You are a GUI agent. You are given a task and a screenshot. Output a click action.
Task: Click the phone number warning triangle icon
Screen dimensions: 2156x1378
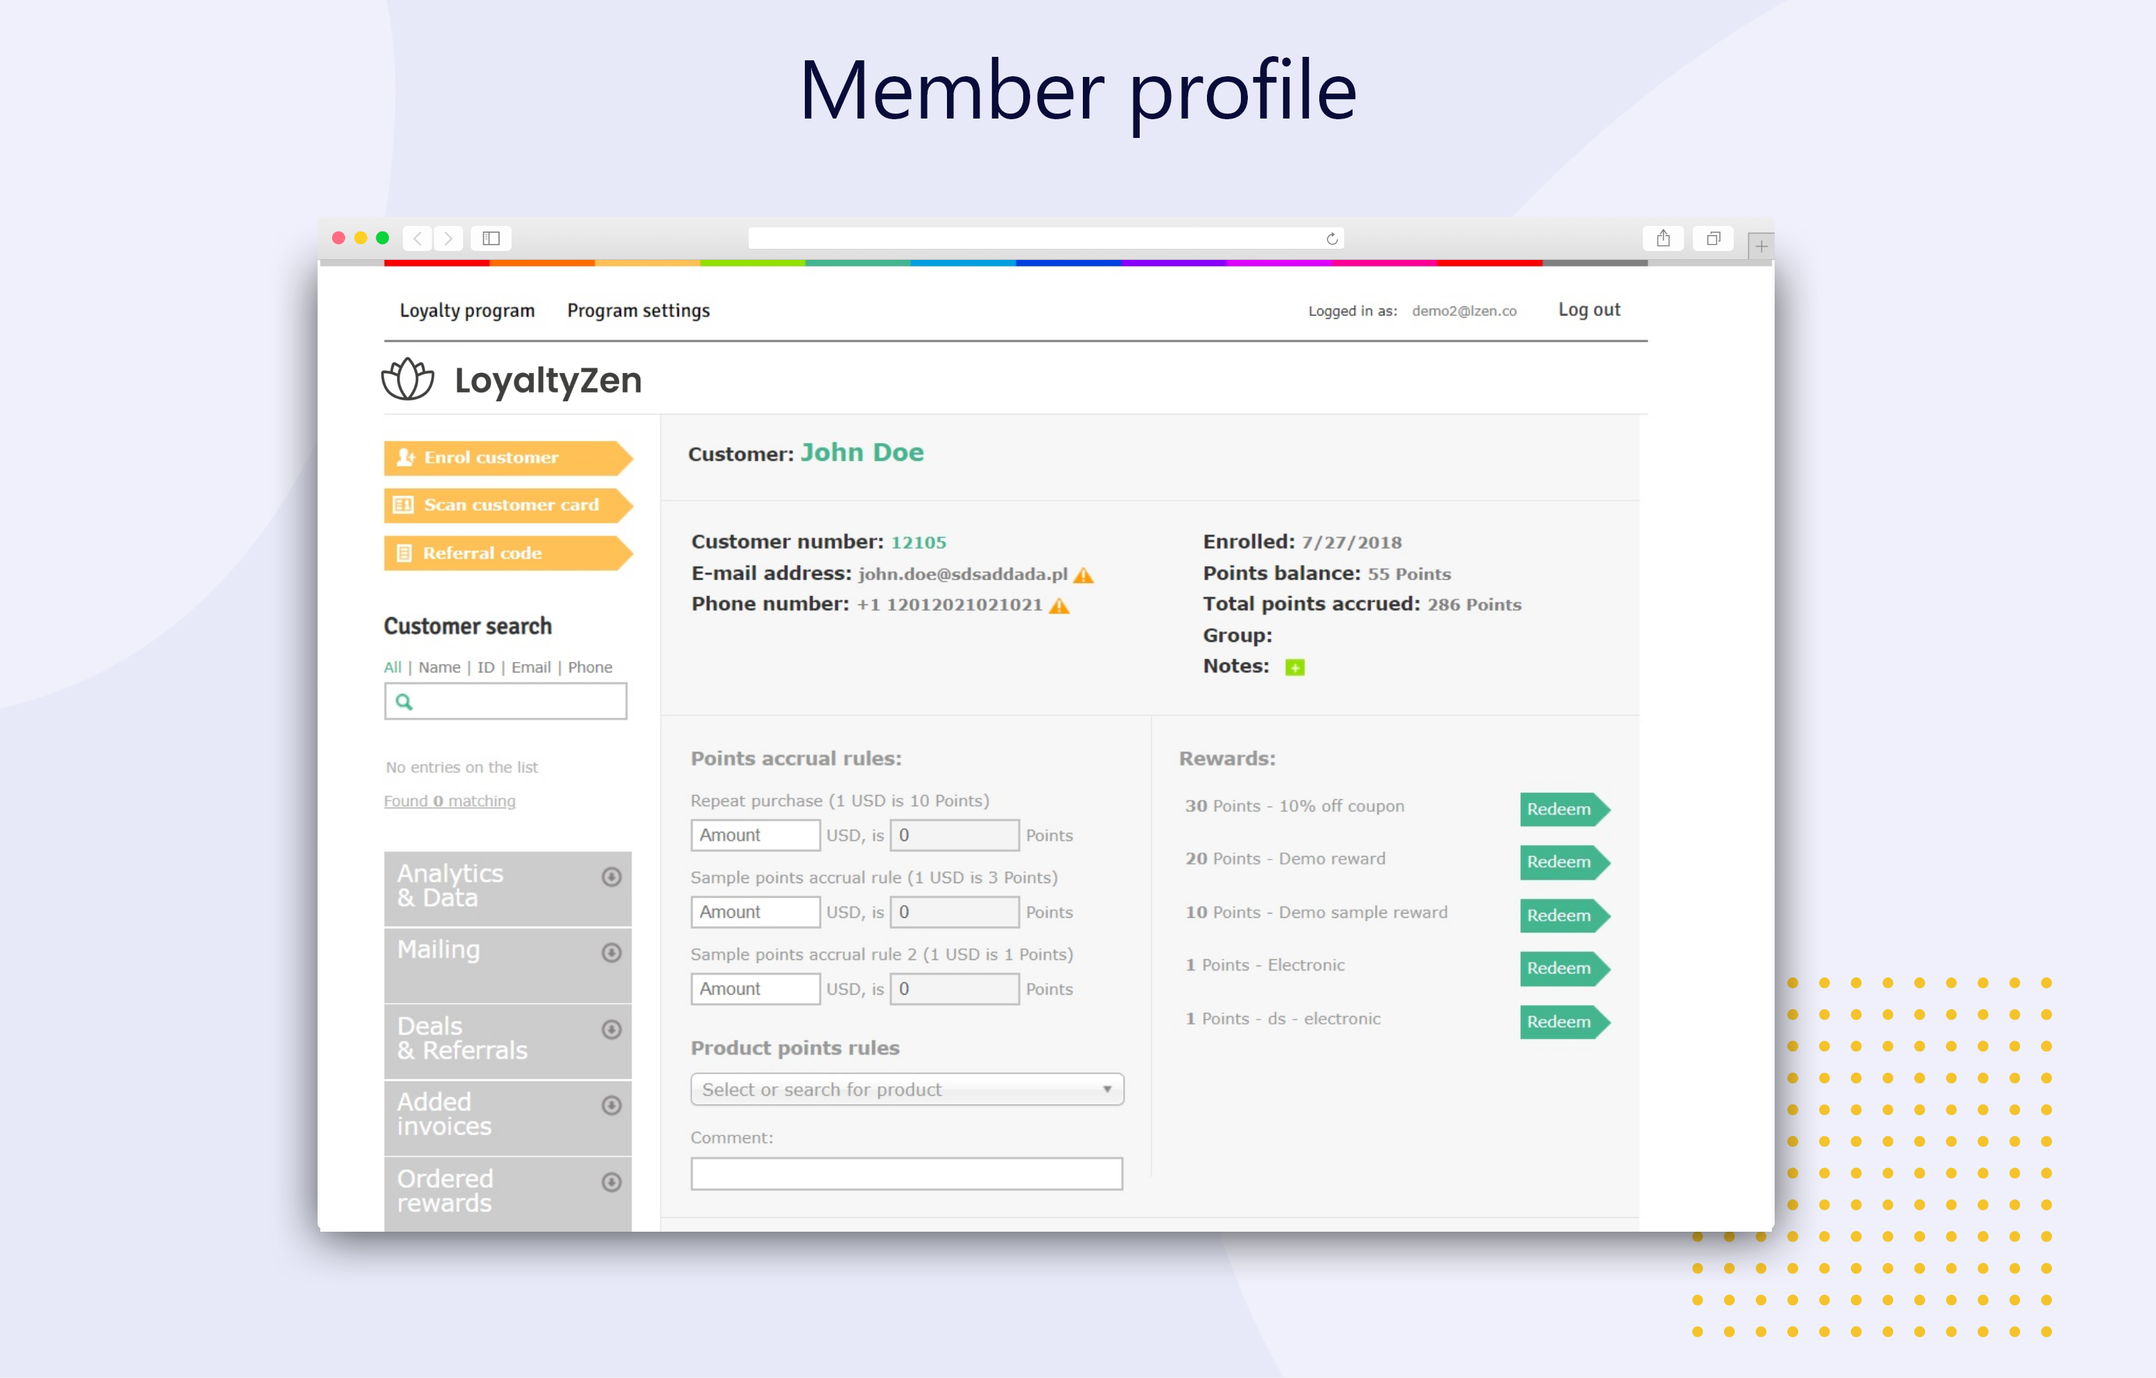click(1059, 607)
